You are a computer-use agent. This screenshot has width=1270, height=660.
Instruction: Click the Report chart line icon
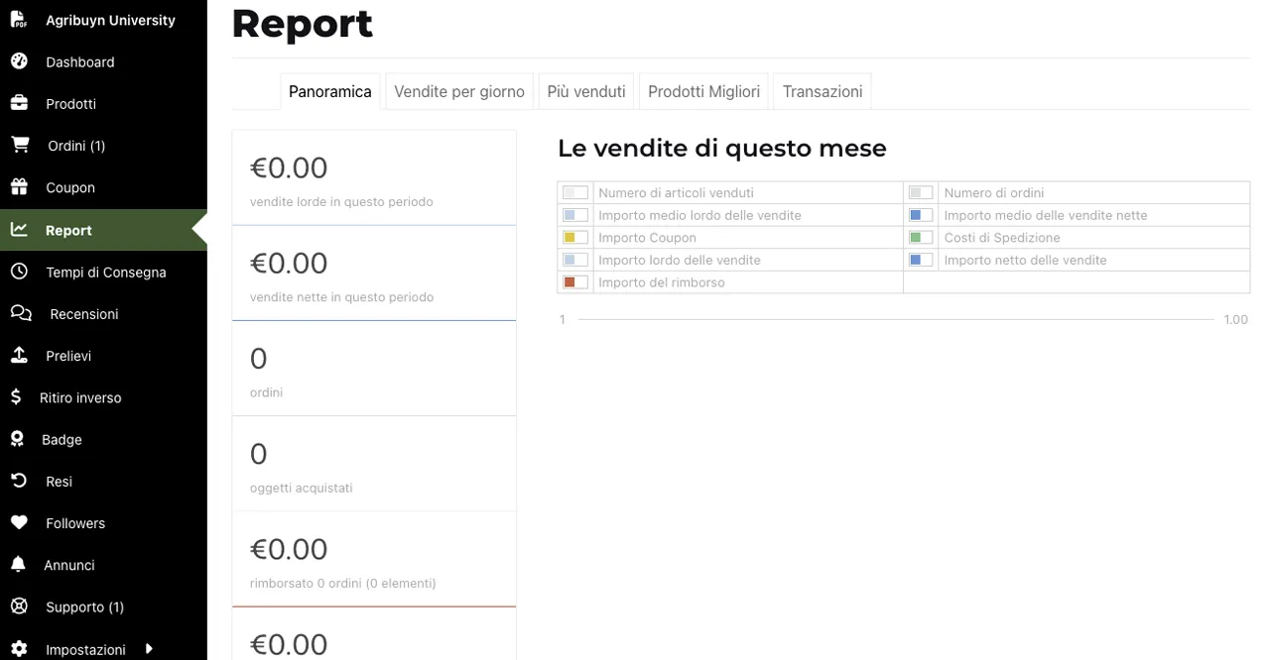19,229
